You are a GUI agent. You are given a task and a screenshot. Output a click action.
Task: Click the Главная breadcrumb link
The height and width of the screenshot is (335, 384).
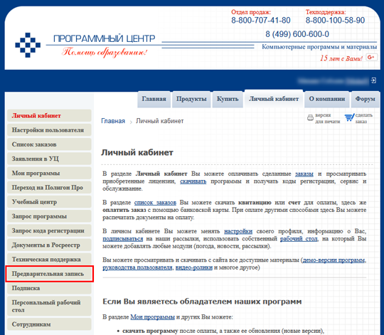tap(113, 121)
